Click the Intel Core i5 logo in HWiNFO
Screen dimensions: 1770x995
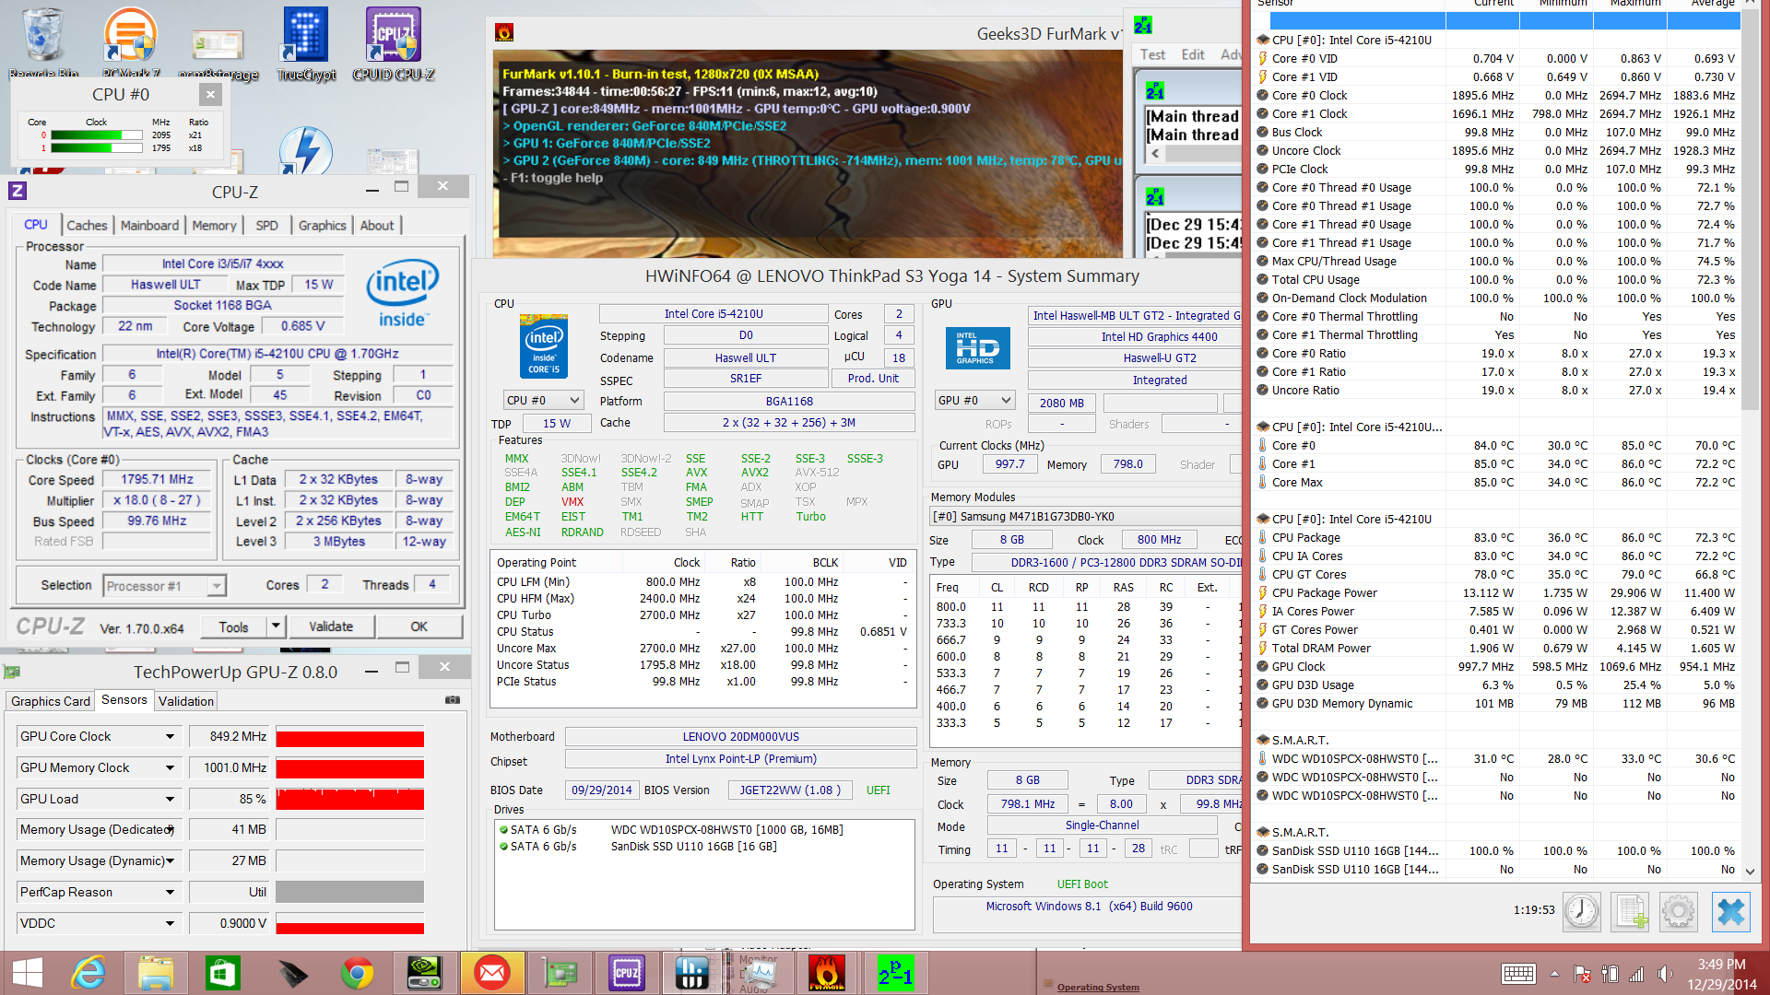coord(544,346)
